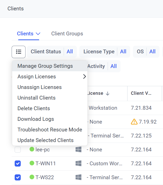Click the Client Version column header
163x185 pixels.
141,94
